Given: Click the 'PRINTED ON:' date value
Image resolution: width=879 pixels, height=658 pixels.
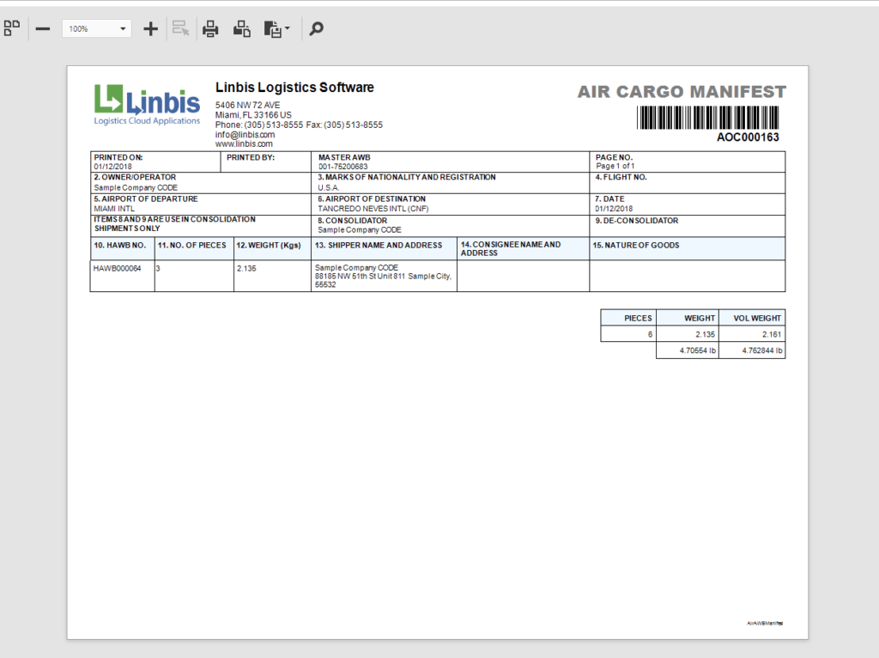Looking at the screenshot, I should pyautogui.click(x=112, y=167).
